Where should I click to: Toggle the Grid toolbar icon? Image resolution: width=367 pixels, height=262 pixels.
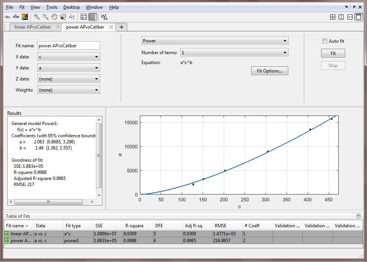(x=93, y=17)
